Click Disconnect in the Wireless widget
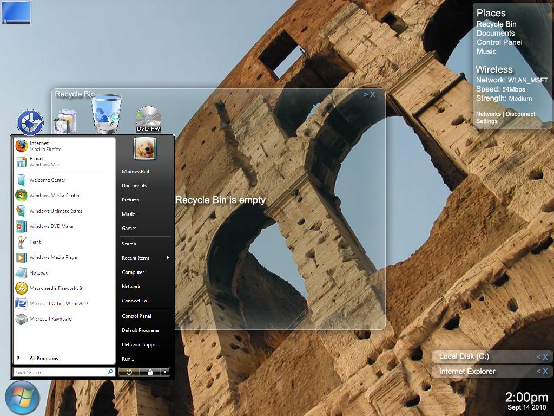 520,114
